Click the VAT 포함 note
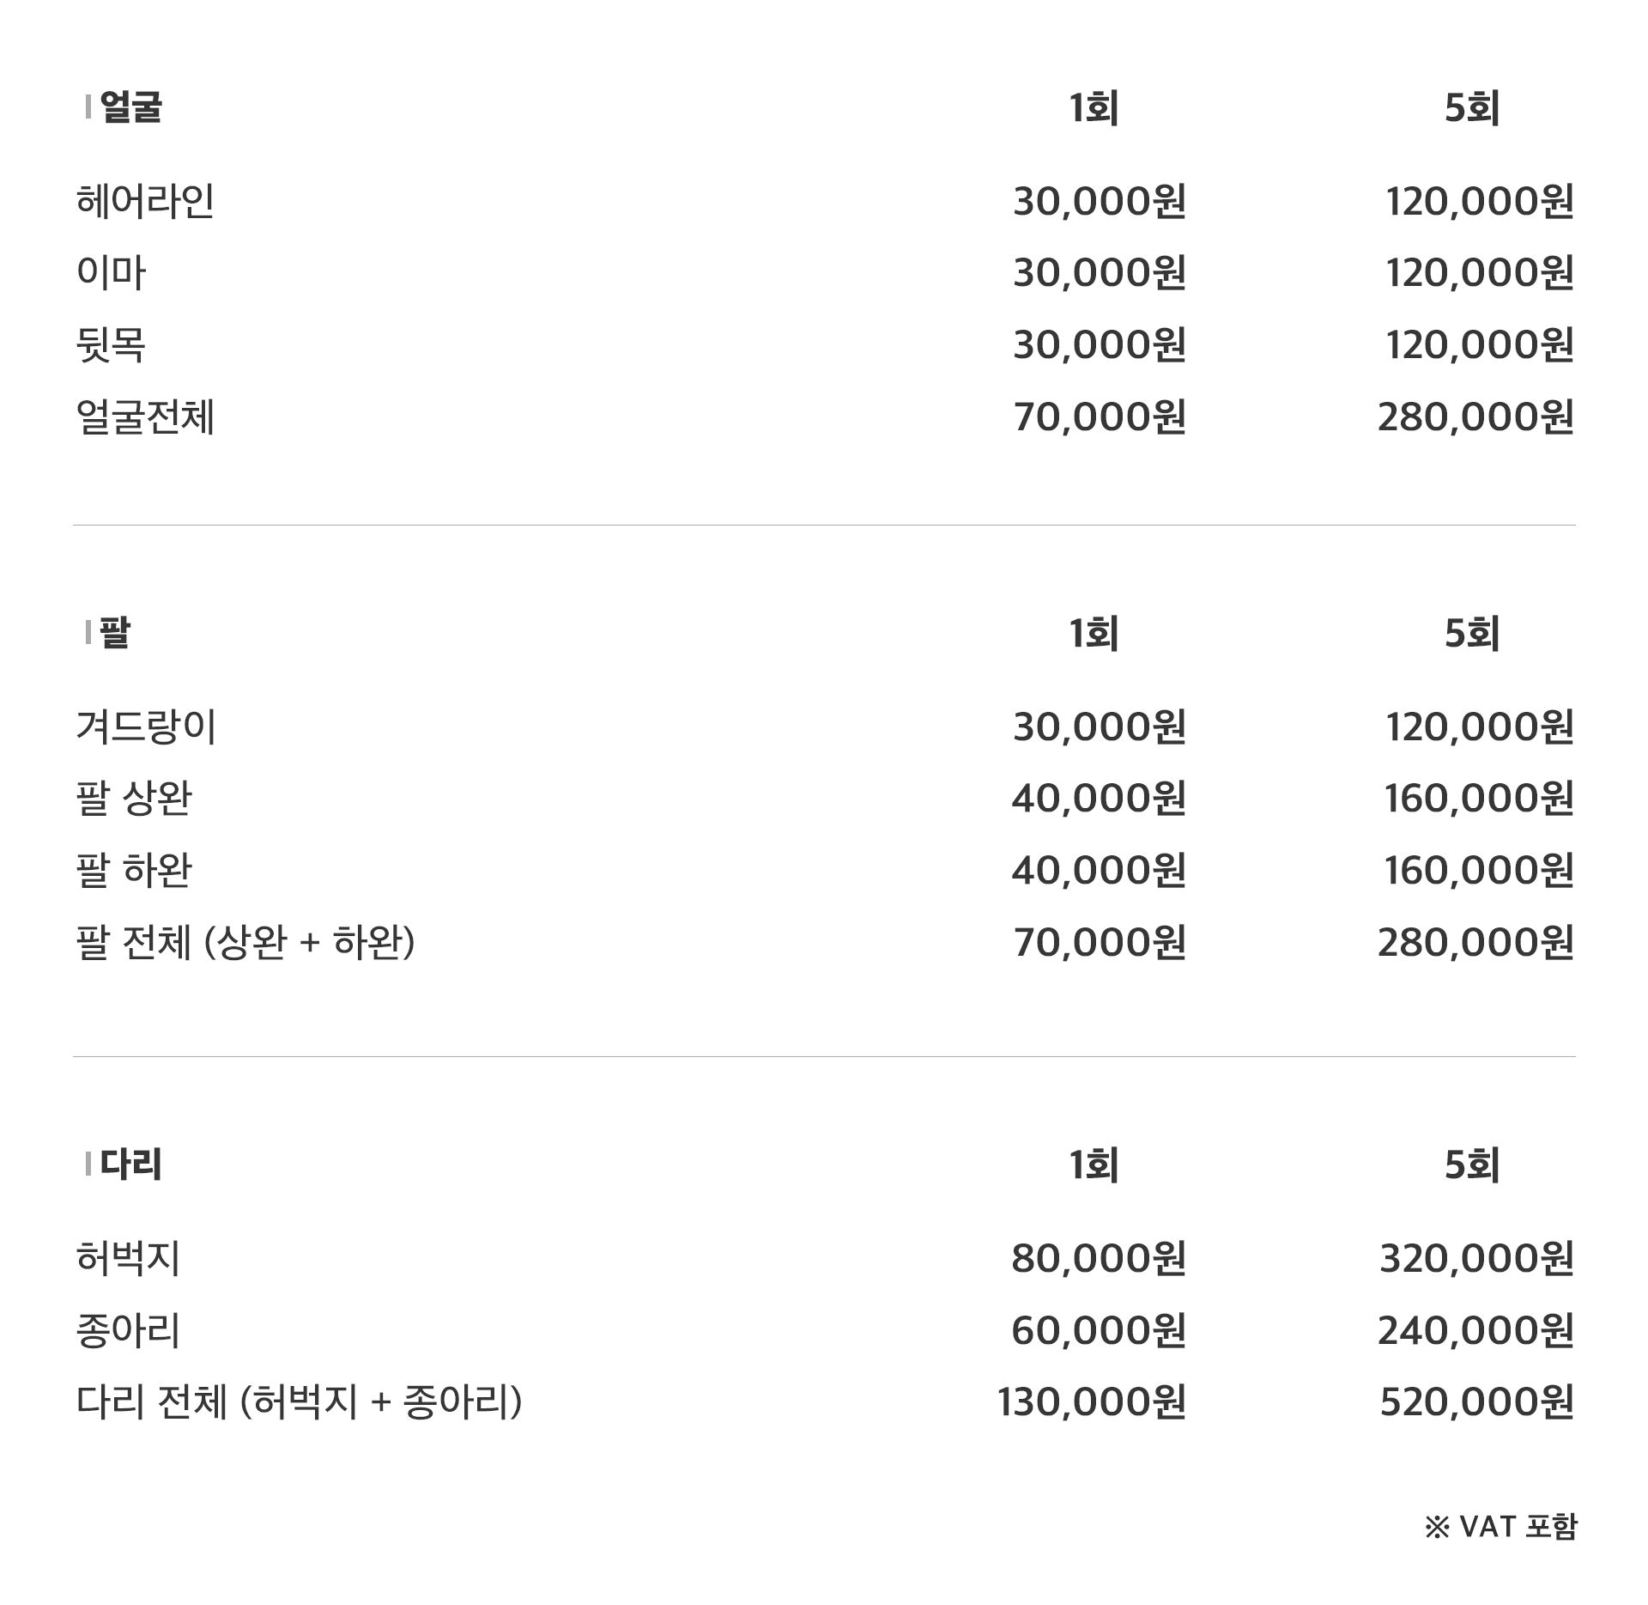The image size is (1648, 1605). click(1500, 1526)
